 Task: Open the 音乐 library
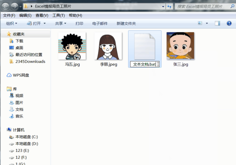[19, 116]
